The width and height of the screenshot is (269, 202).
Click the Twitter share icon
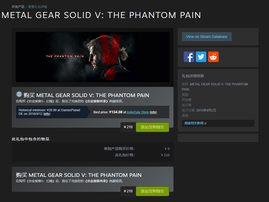pyautogui.click(x=201, y=57)
